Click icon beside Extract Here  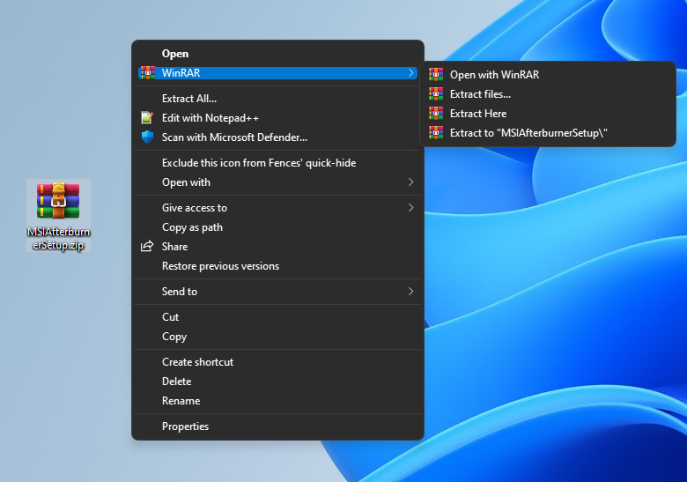point(435,113)
